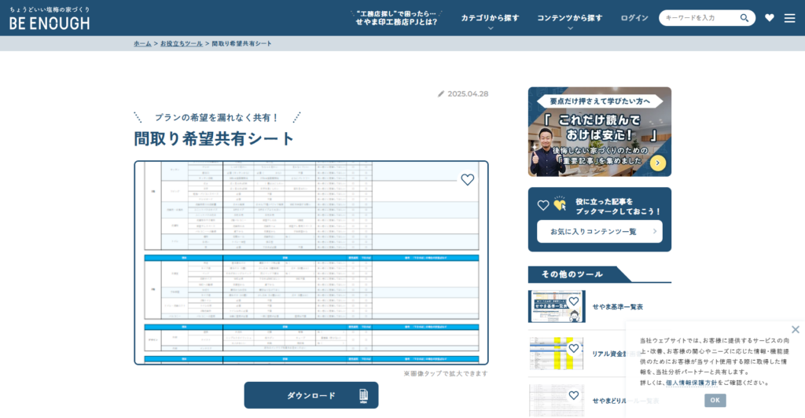Expand the カテゴリから探す dropdown

click(490, 18)
